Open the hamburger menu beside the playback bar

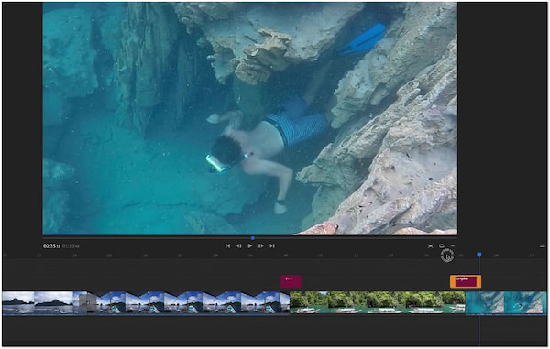pos(542,246)
